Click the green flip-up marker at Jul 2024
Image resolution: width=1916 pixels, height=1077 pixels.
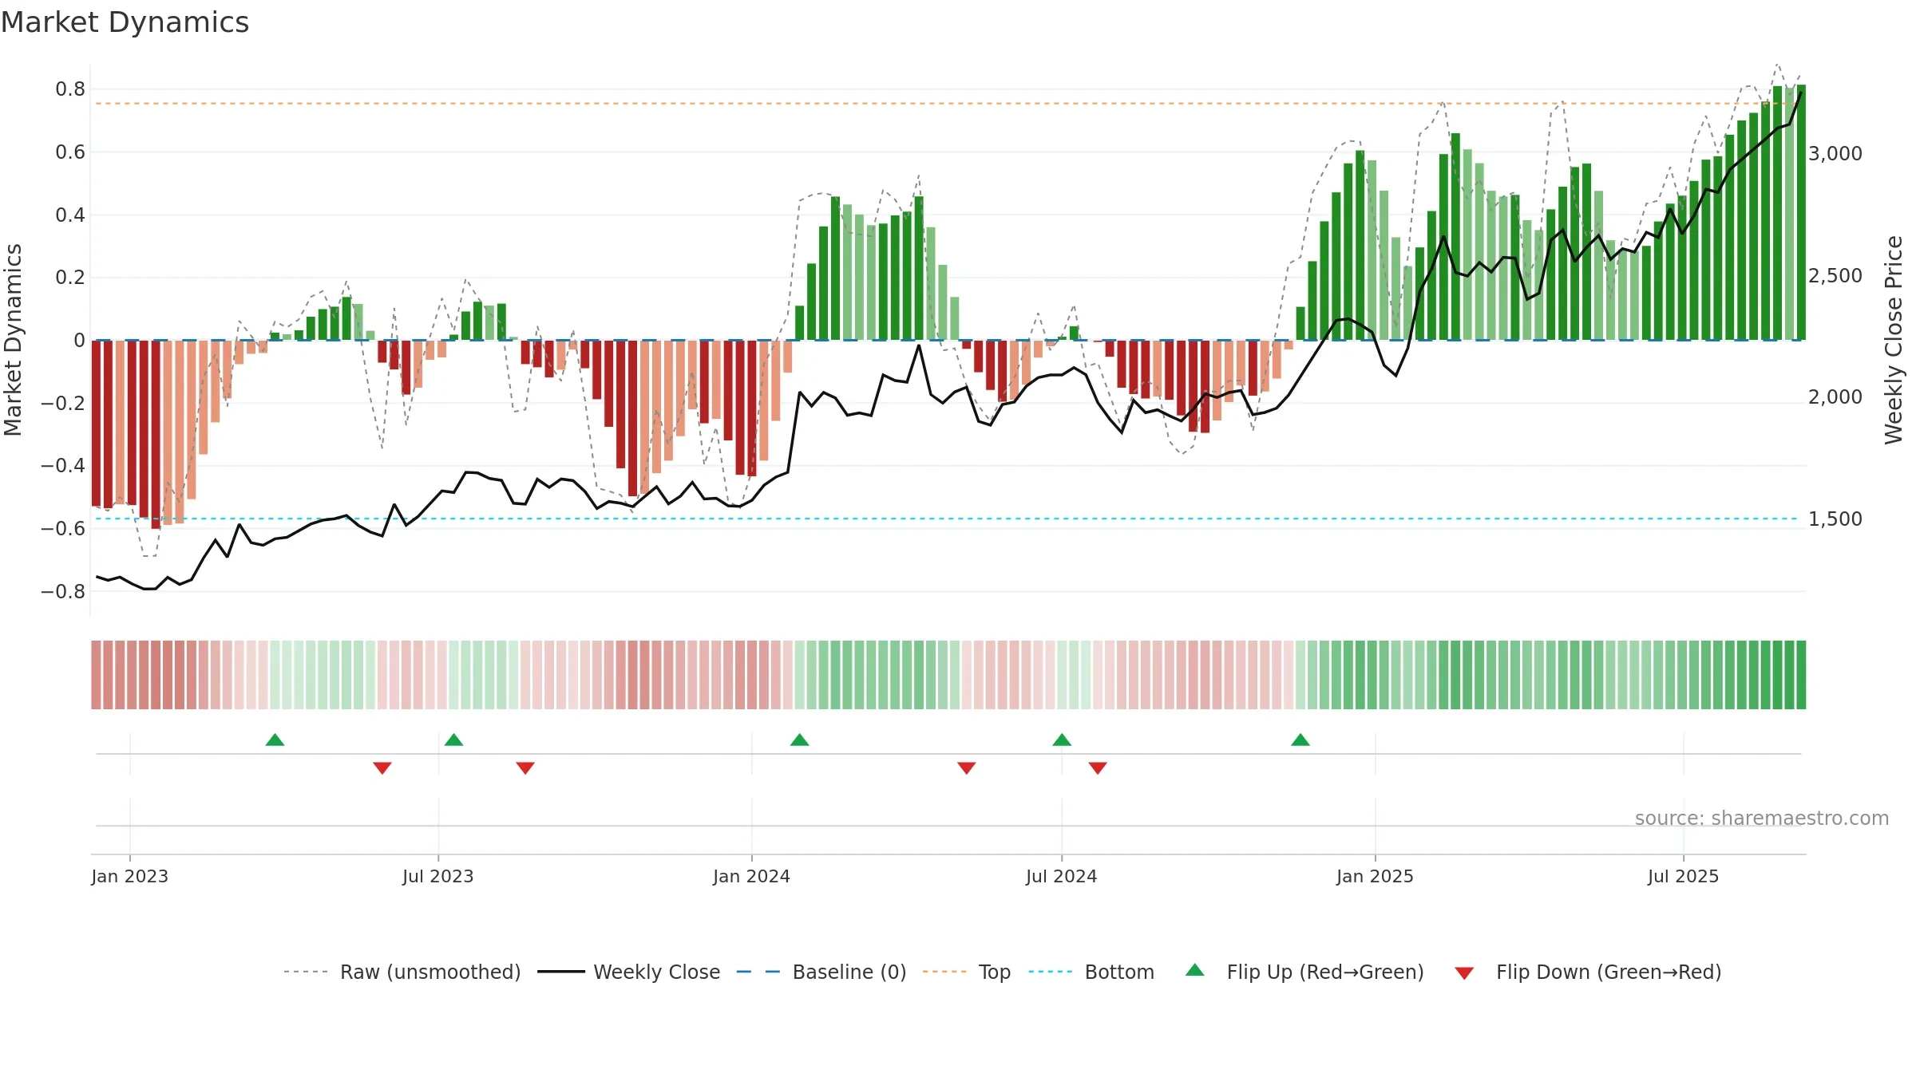(x=1061, y=740)
